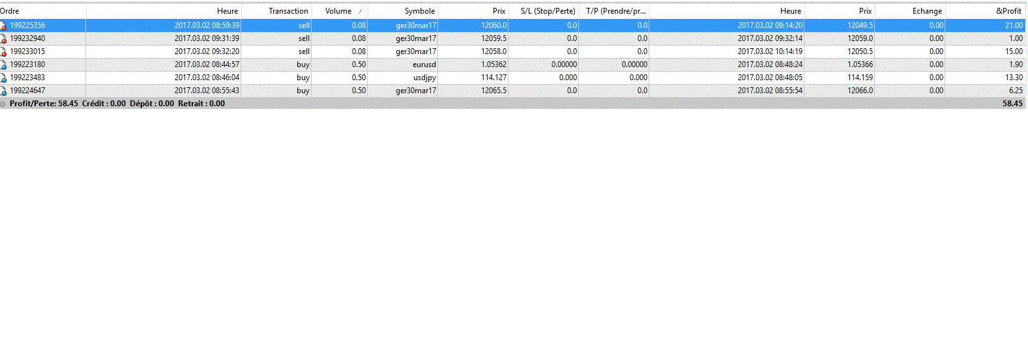
Task: Select order number 199225356
Action: click(x=27, y=25)
